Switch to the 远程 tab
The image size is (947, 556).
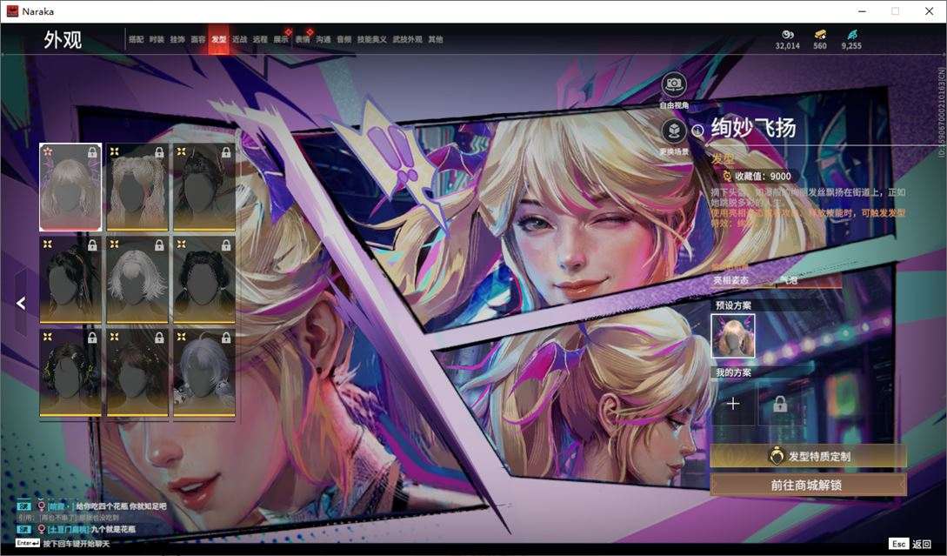260,39
